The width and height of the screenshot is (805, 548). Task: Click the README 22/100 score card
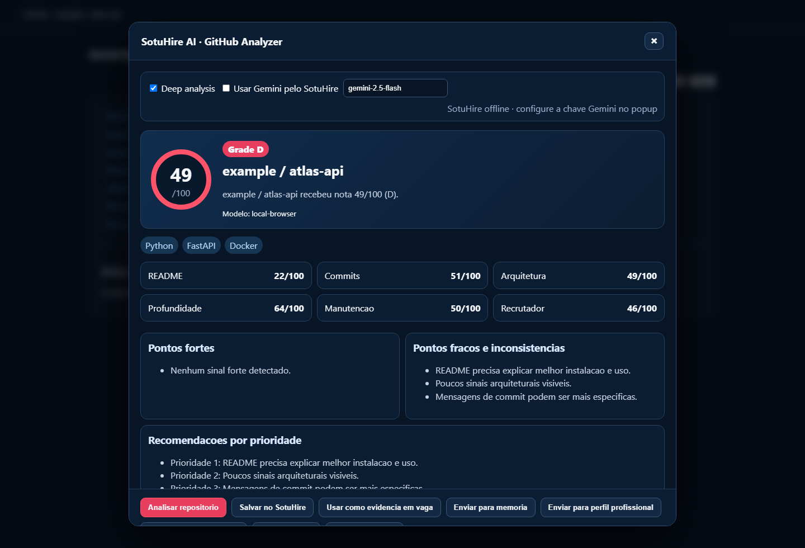[226, 276]
